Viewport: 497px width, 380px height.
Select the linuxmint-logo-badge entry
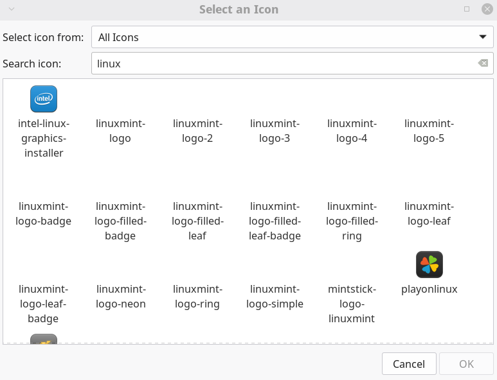click(44, 214)
